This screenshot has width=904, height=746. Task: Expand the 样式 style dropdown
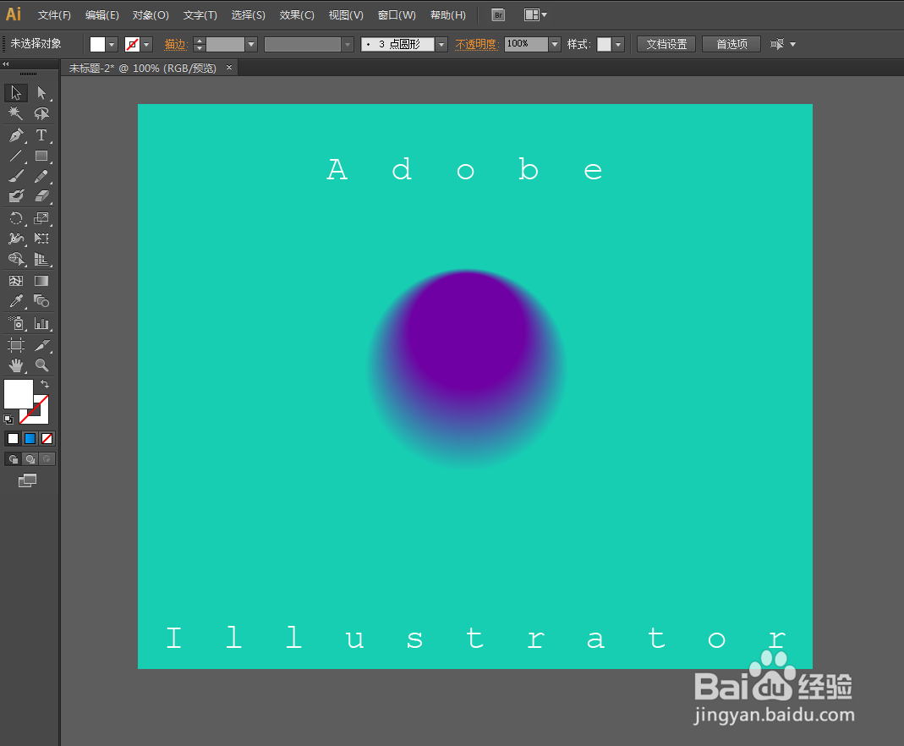619,44
